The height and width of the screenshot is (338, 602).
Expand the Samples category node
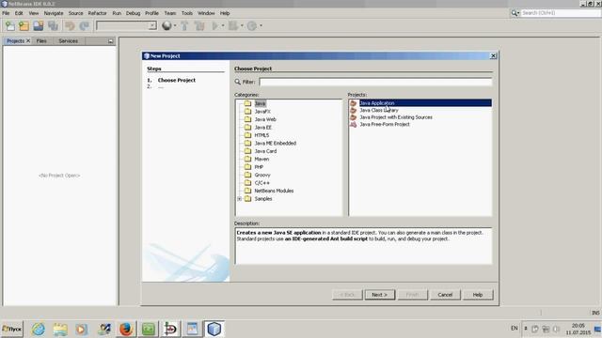pyautogui.click(x=240, y=199)
